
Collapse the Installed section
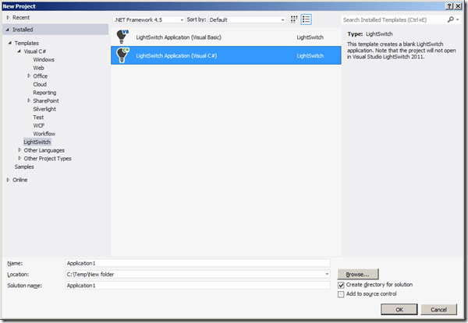pos(8,30)
